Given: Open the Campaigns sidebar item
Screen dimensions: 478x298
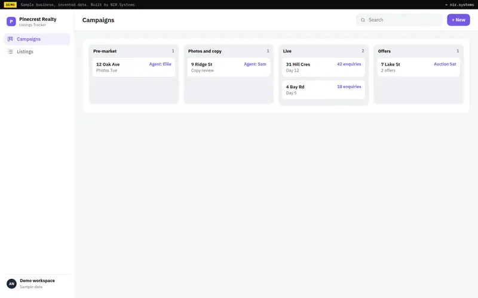Looking at the screenshot, I should click(x=37, y=39).
